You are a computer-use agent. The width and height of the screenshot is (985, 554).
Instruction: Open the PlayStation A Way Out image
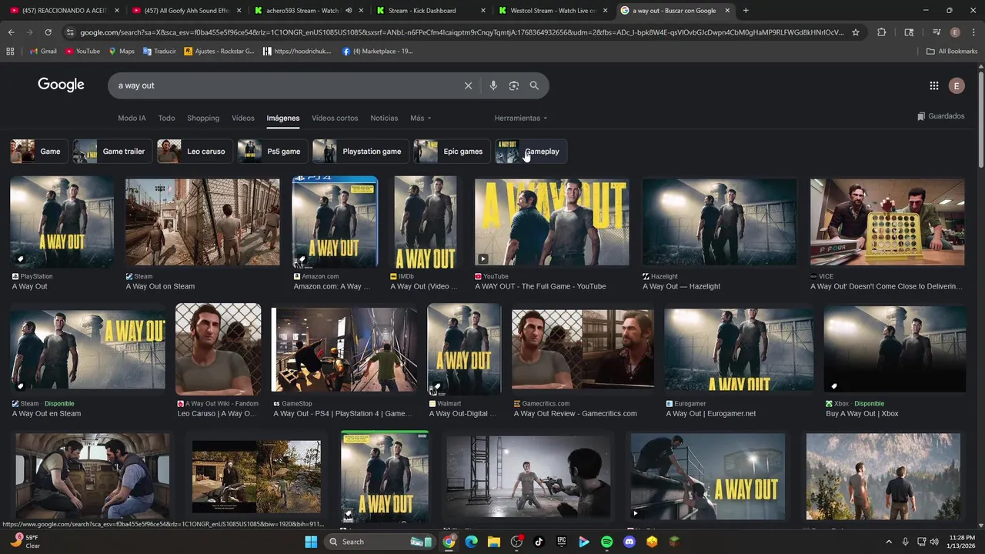click(62, 222)
